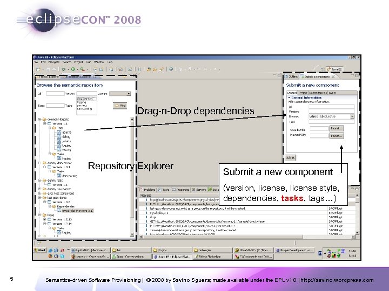Collapse the Tags folder under commons-logging
Image resolution: width=389 pixels, height=291 pixels.
click(x=50, y=128)
